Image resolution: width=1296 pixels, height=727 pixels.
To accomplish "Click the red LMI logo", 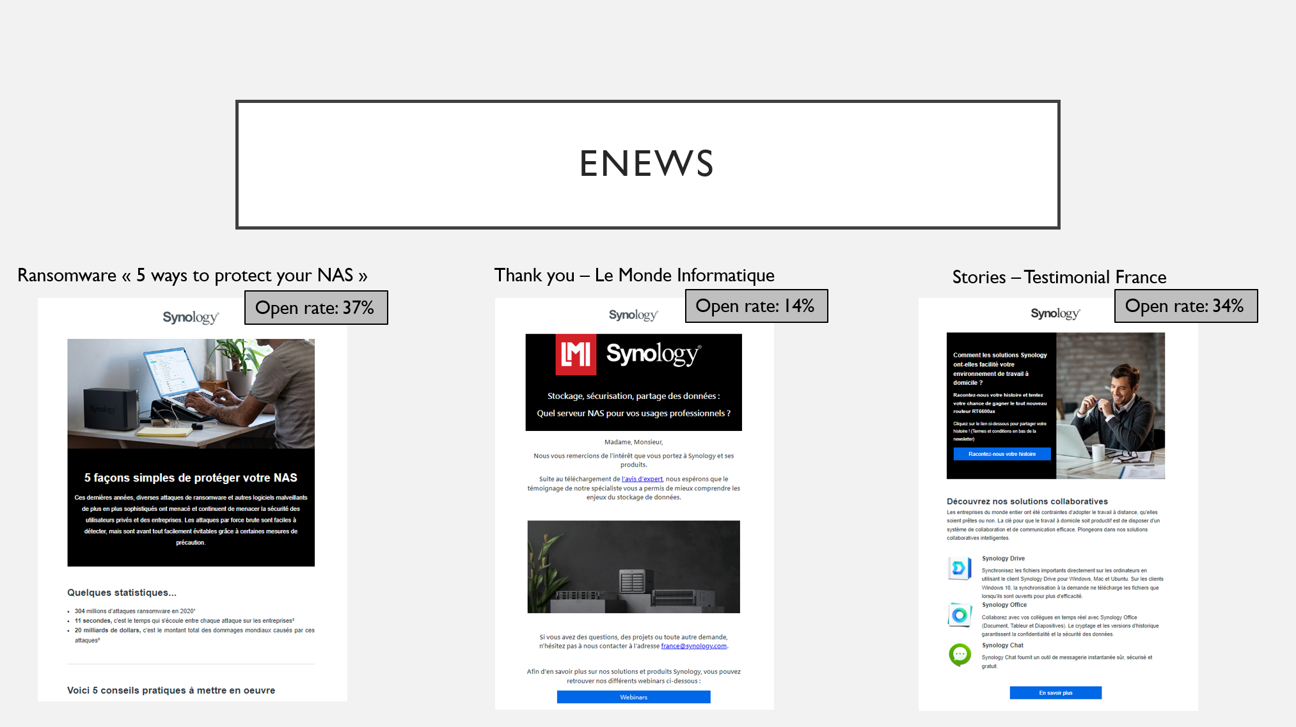I will (575, 354).
